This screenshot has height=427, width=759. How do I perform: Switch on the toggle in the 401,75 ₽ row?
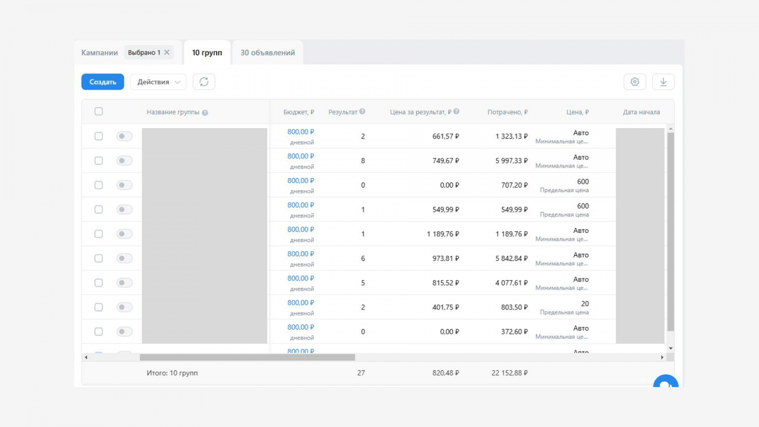coord(124,307)
